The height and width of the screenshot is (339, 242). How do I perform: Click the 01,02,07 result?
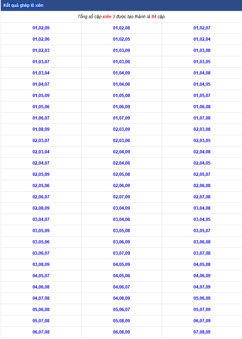tap(202, 28)
